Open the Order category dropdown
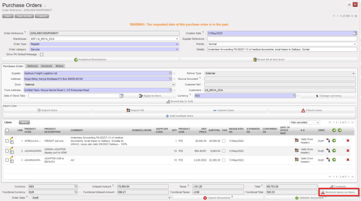 (104, 49)
